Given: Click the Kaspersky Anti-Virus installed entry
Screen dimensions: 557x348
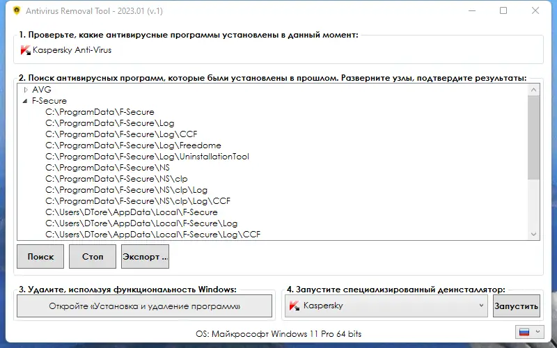Looking at the screenshot, I should 72,50.
